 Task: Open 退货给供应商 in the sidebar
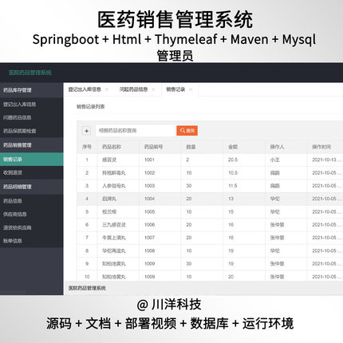tap(32, 227)
